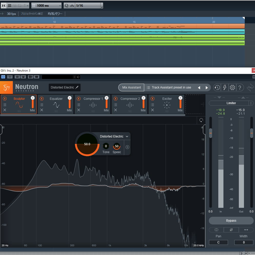Toggle the phase invert Ø button
Viewport: 255px width, 255px height.
click(x=231, y=230)
